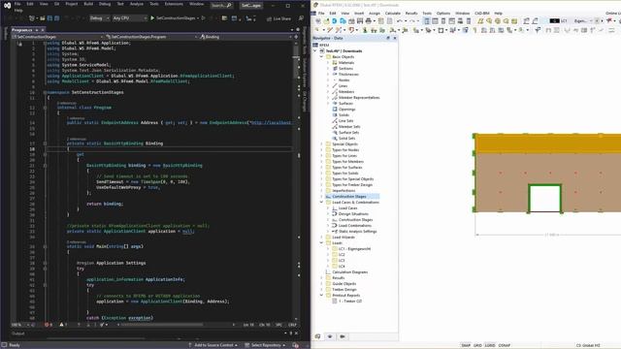The image size is (621, 349).
Task: Open the Binding member dropdown in editor
Action: pos(245,37)
